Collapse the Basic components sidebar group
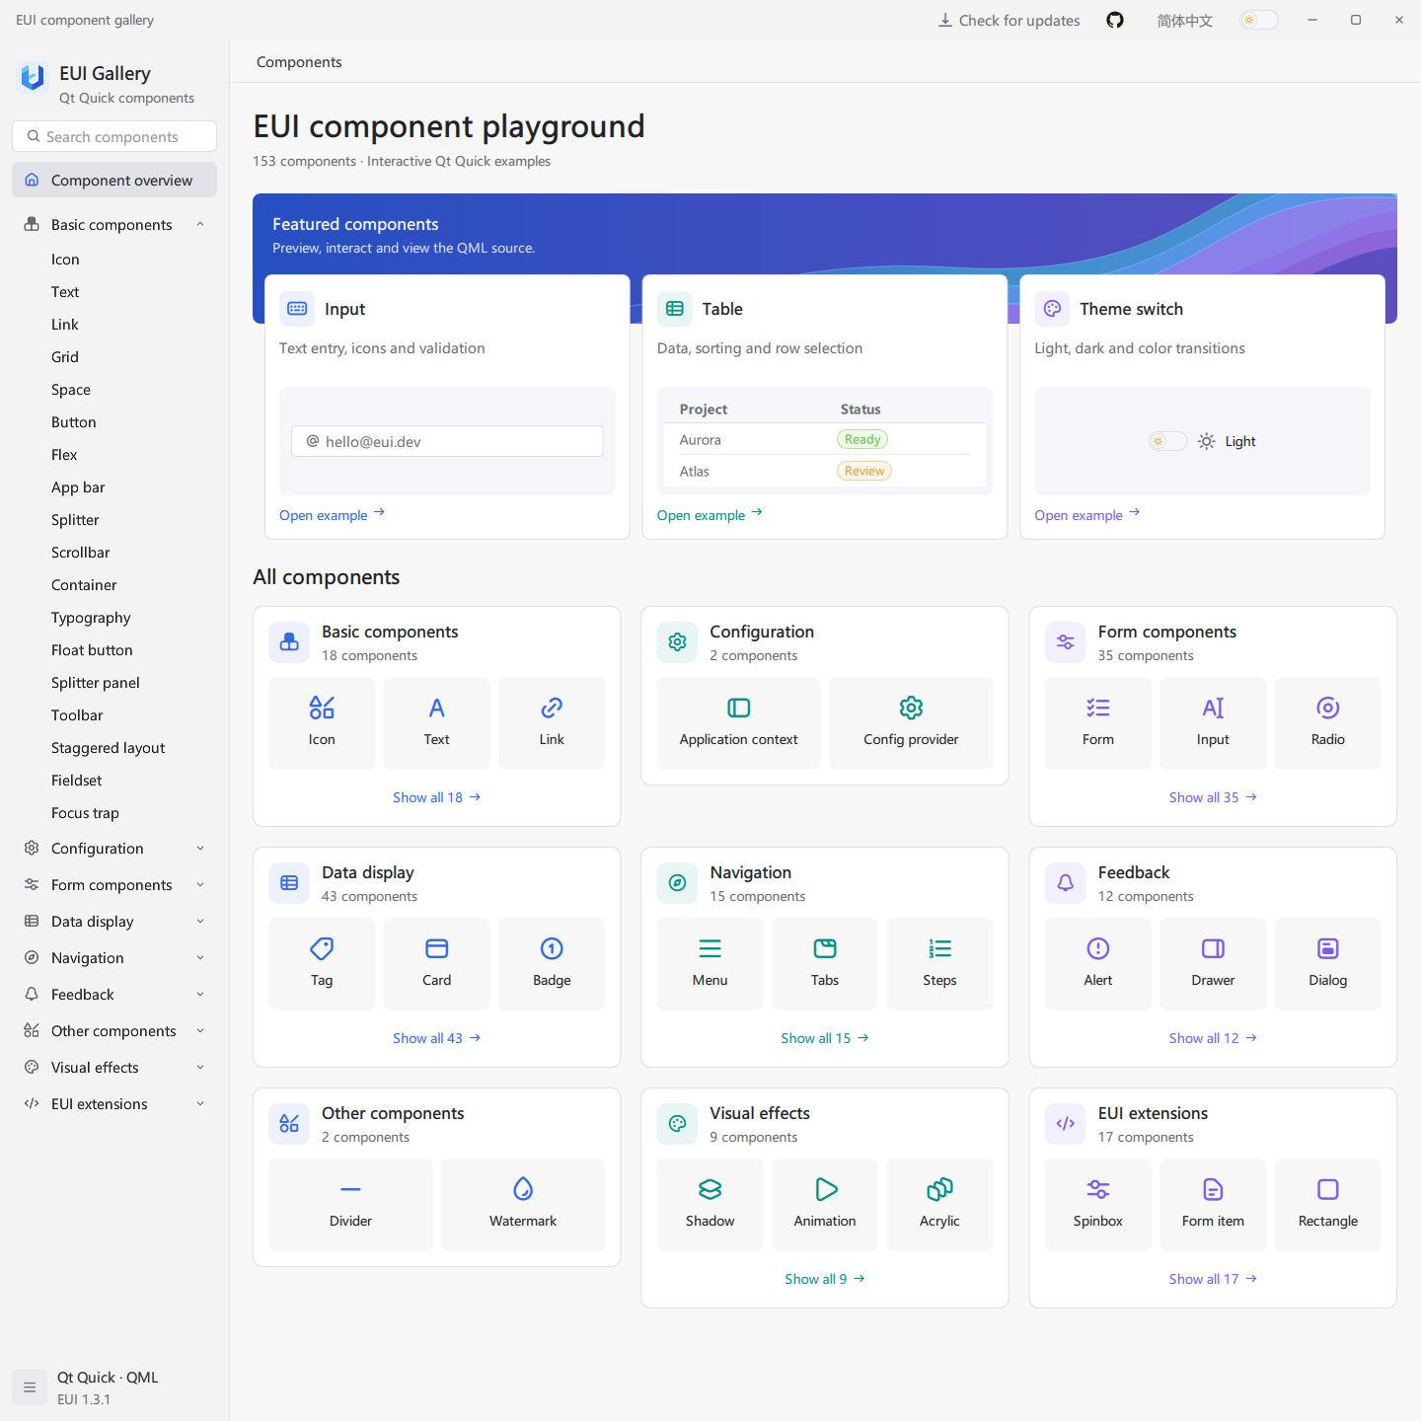 tap(114, 225)
